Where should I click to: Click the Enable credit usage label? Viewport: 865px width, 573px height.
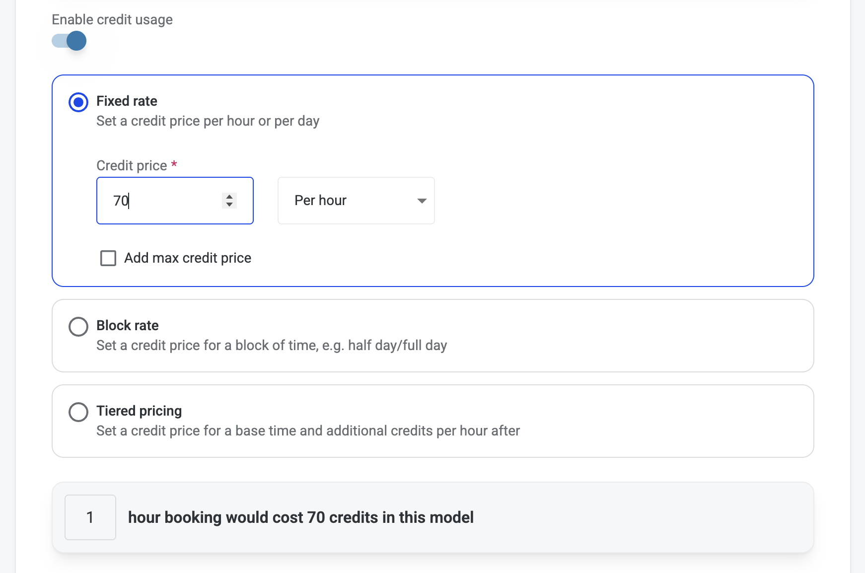click(x=112, y=20)
